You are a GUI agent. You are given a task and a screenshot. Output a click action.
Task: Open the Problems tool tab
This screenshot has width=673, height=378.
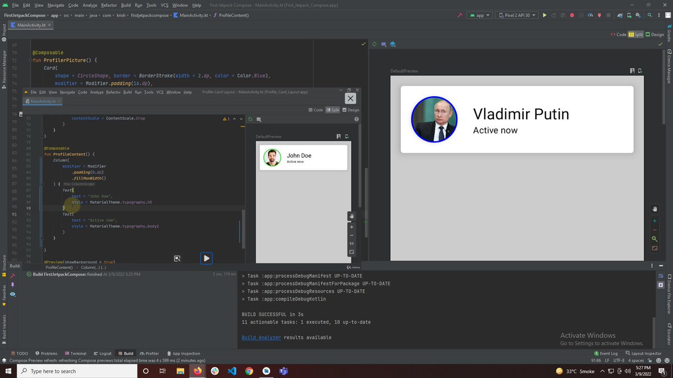47,353
